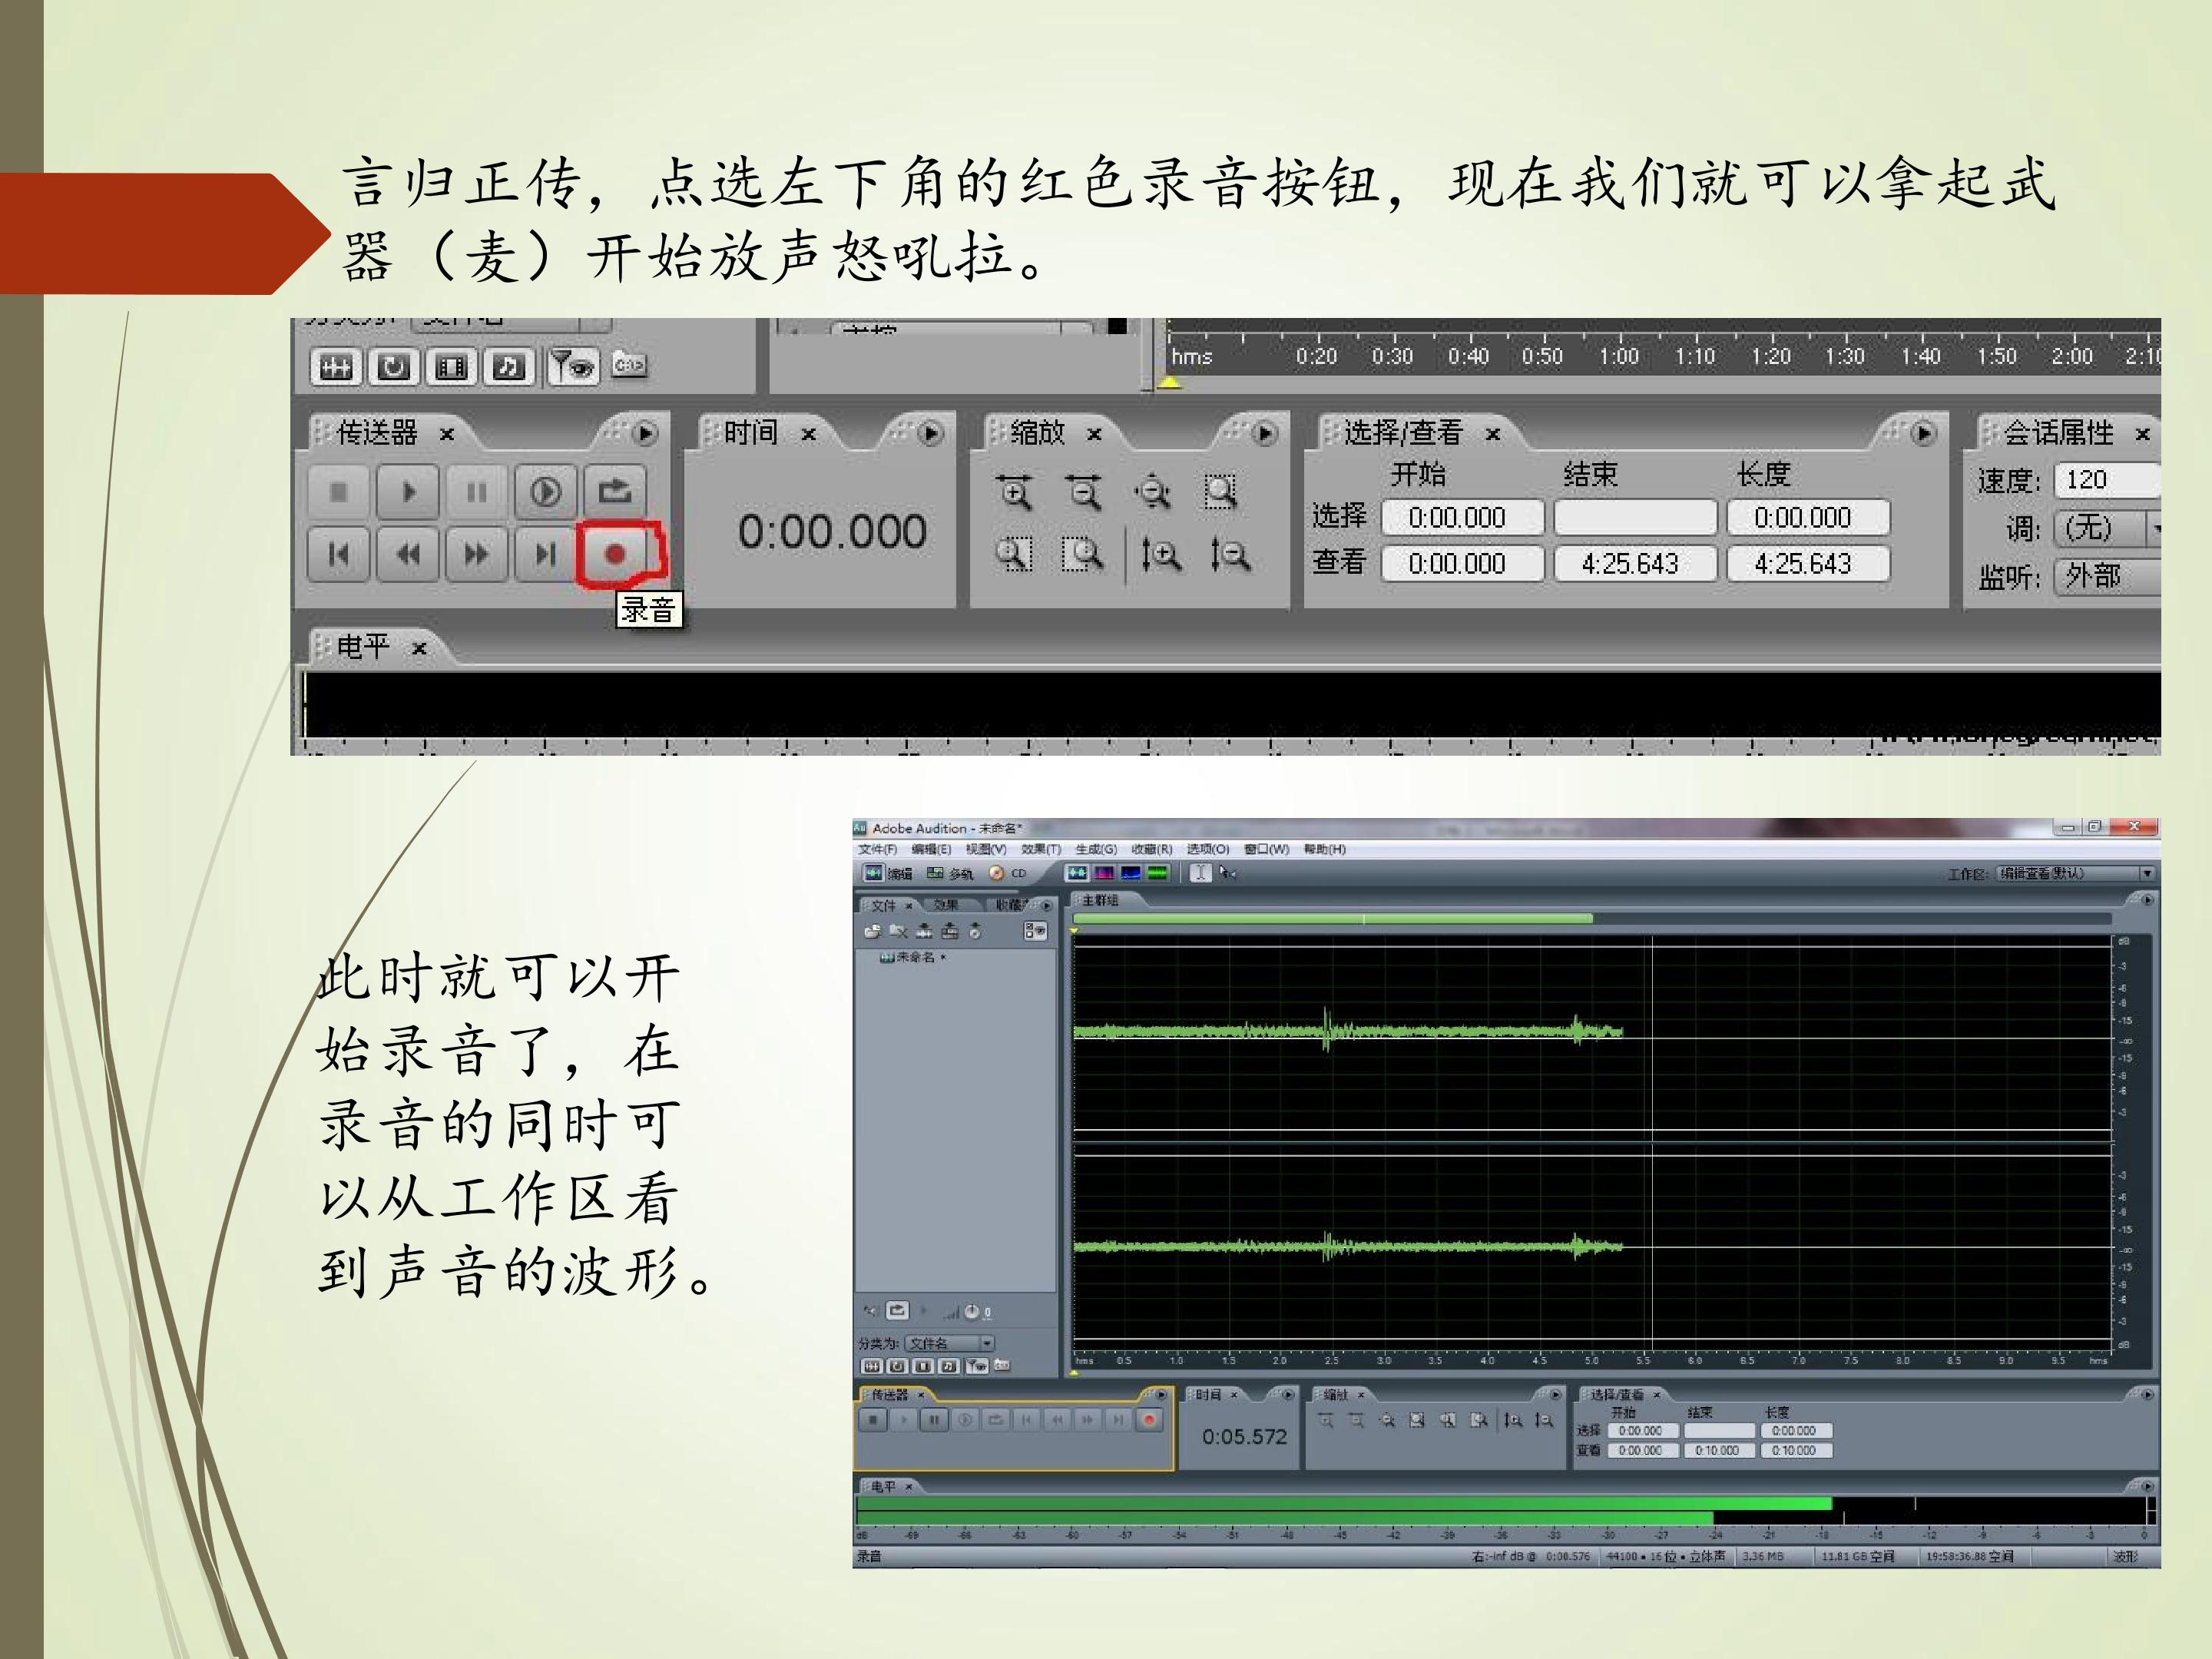The height and width of the screenshot is (1659, 2212).
Task: Click zoom out full icon in upper 缩放 panel
Action: (1152, 492)
